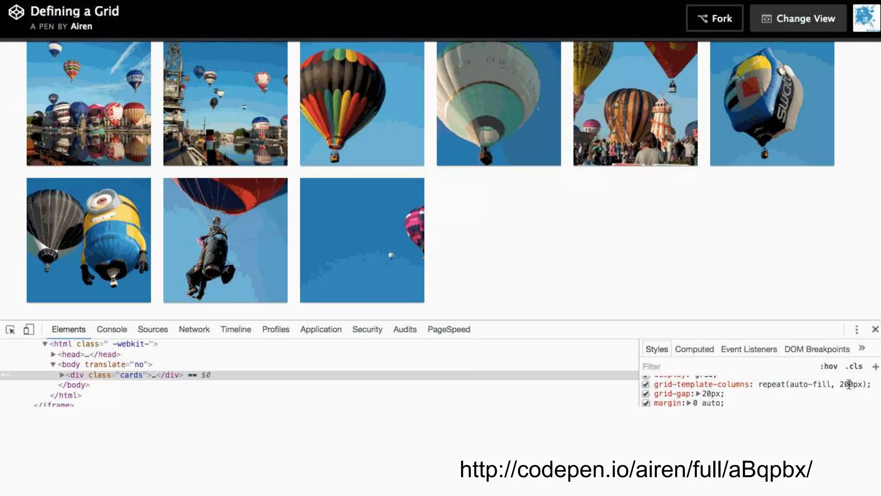Fork this pen

pos(715,19)
